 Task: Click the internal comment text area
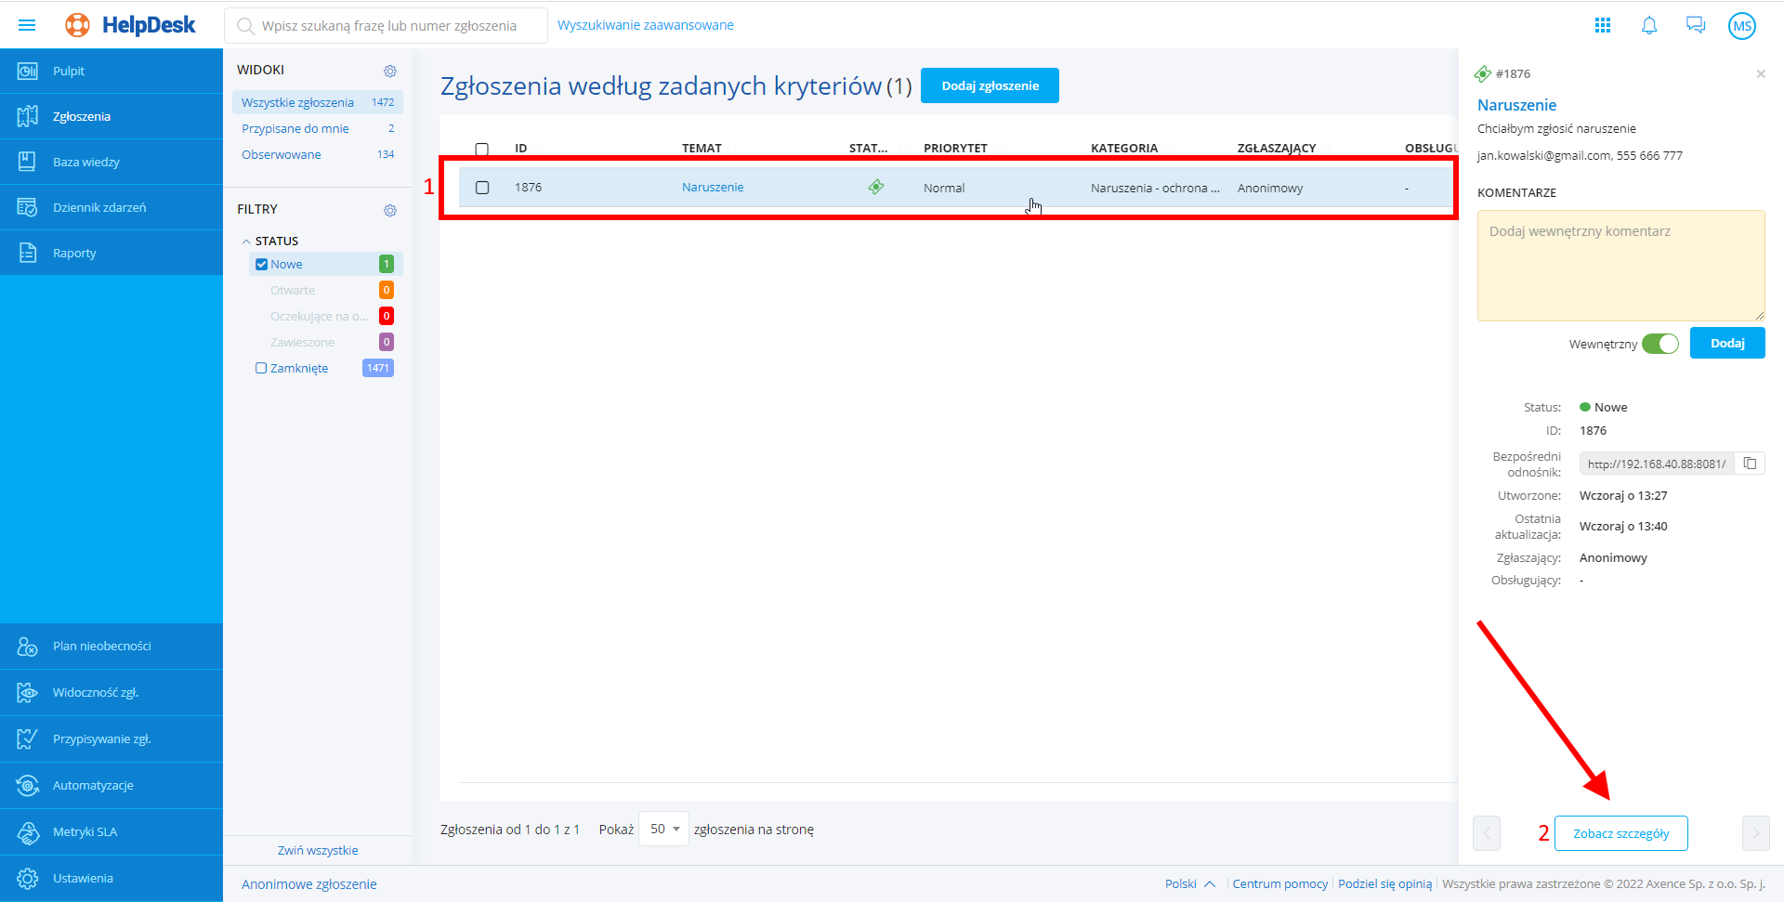1620,266
